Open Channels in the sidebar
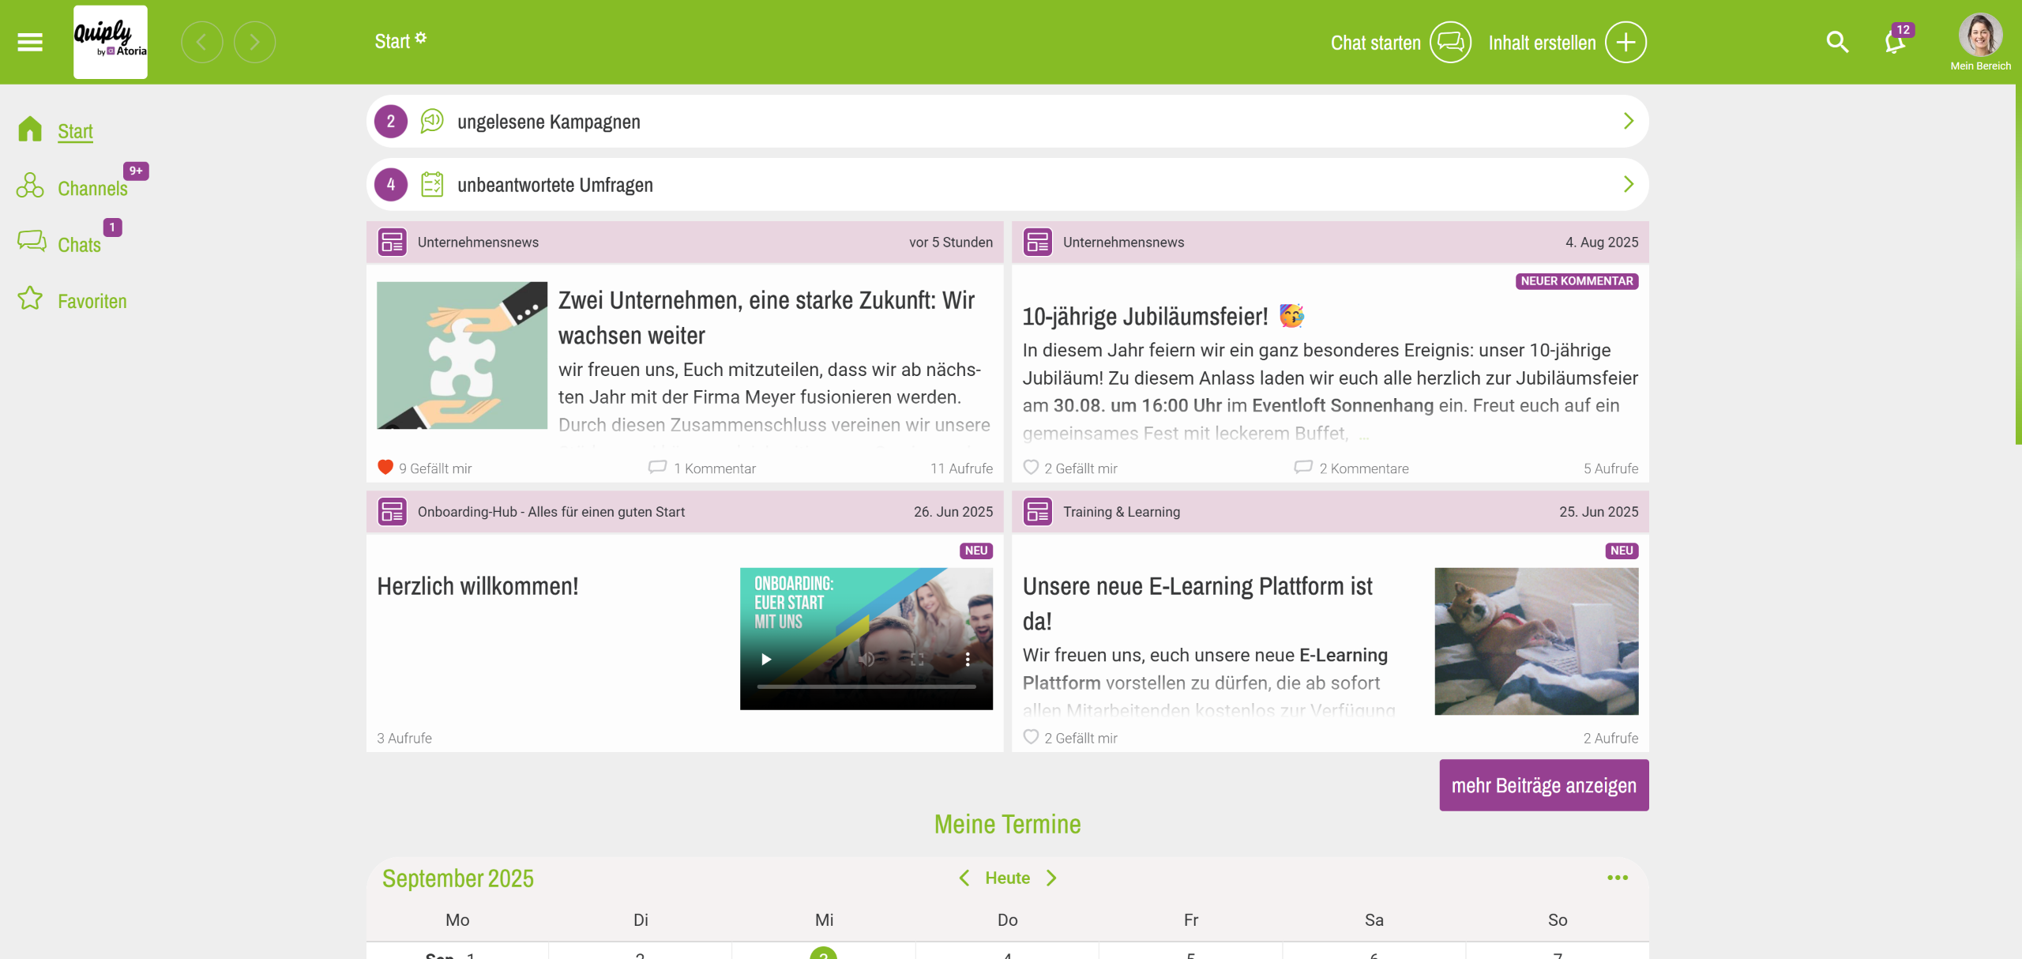 (x=92, y=188)
